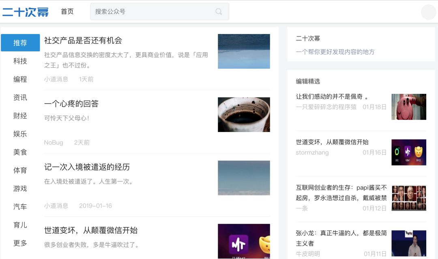Image resolution: width=438 pixels, height=259 pixels.
Task: Open article 记一次入境被遣返的经历
Action: [87, 167]
